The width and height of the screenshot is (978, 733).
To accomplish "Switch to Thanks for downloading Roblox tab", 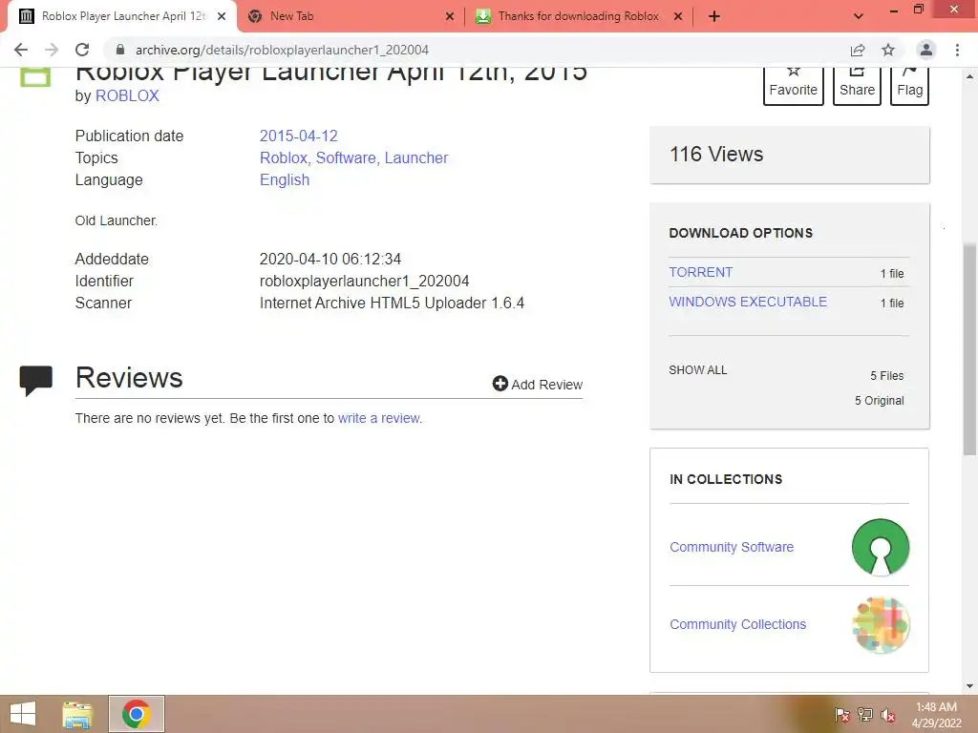I will coord(578,16).
